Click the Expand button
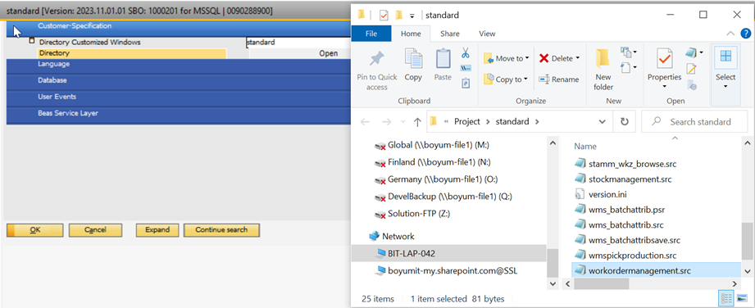 [x=157, y=230]
